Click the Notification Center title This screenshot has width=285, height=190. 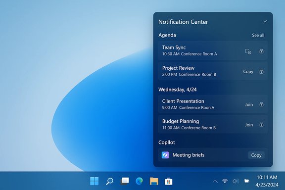(183, 22)
